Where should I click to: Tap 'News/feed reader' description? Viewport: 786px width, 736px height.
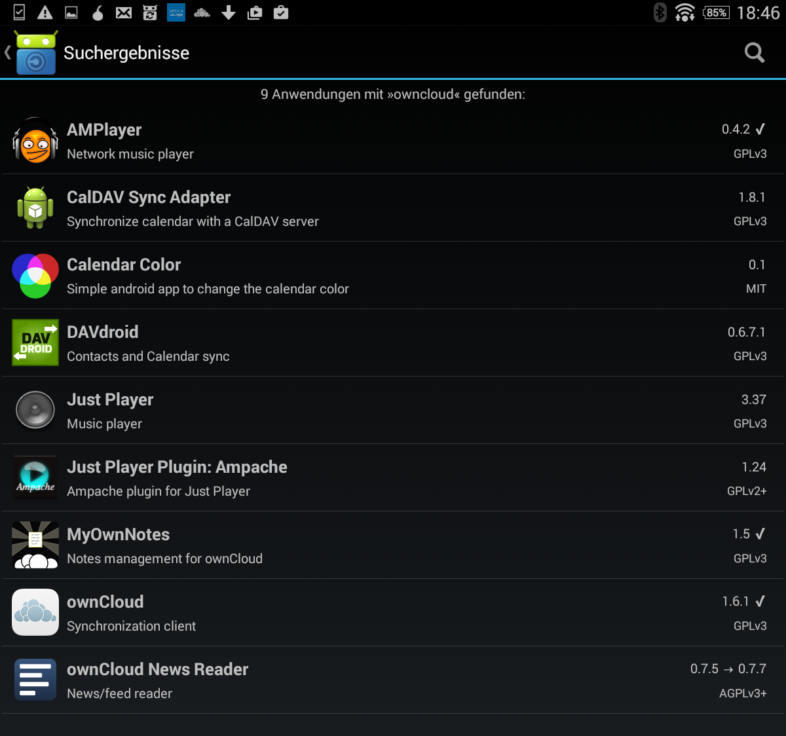point(119,693)
